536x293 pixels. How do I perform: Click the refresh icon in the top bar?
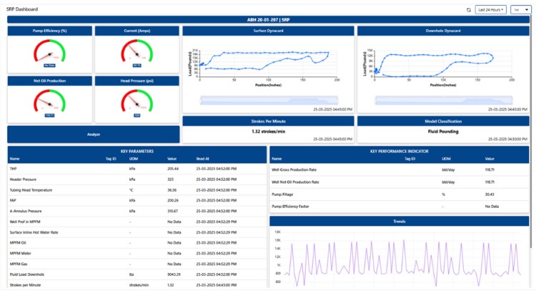[469, 10]
